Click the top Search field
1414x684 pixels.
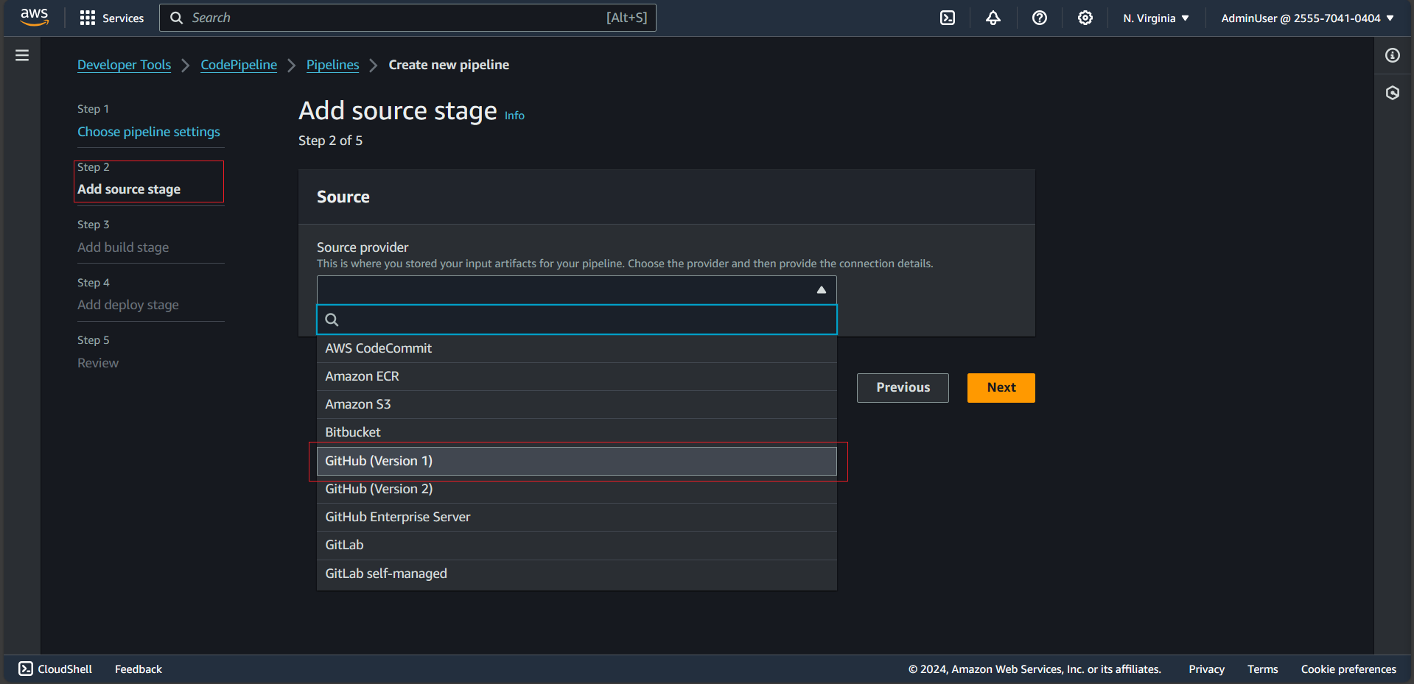point(407,18)
